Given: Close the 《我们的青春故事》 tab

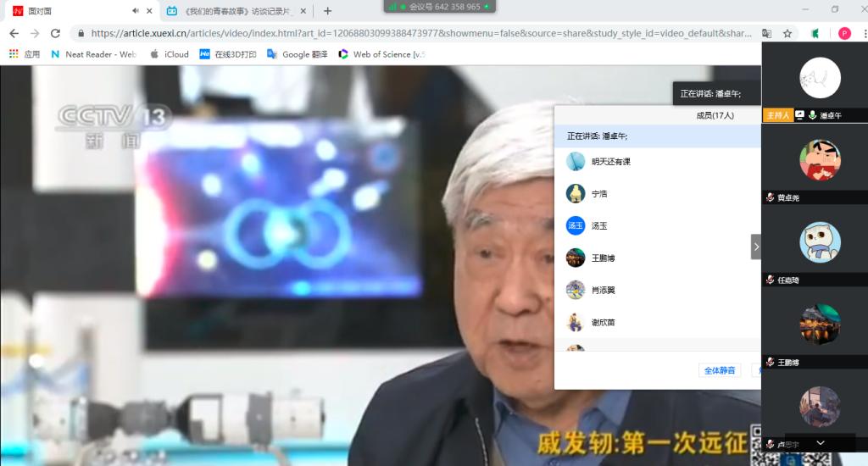Looking at the screenshot, I should pos(303,11).
